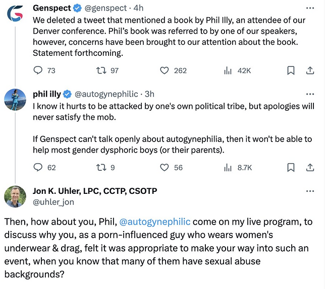Bookmark the Genspect tweet

[x=291, y=71]
